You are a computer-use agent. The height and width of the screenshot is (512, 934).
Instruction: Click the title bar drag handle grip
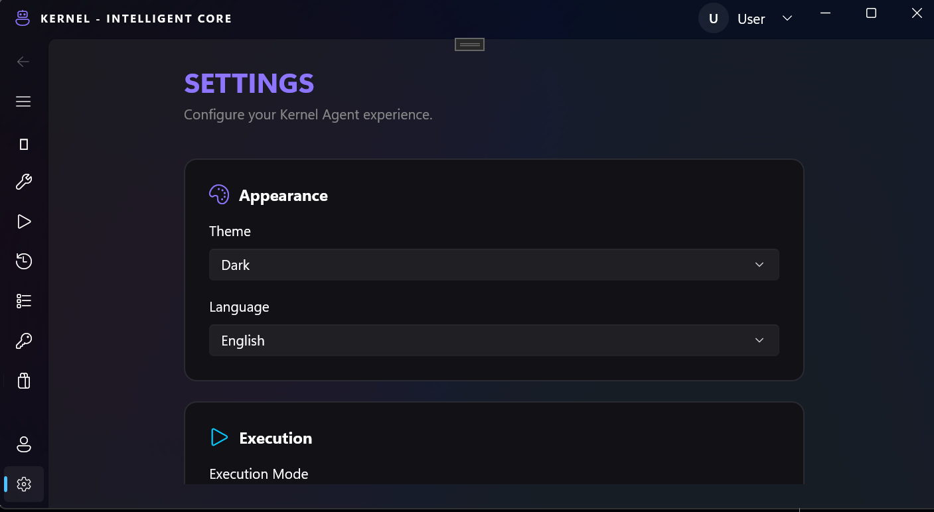coord(469,44)
